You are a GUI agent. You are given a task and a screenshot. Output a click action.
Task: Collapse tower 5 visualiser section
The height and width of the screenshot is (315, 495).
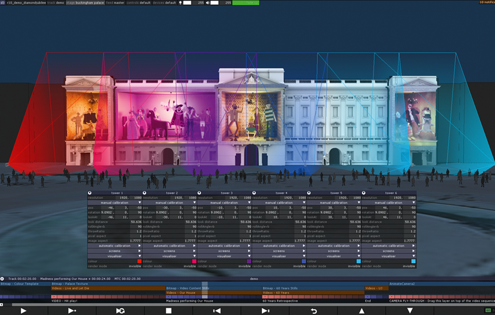coord(334,256)
